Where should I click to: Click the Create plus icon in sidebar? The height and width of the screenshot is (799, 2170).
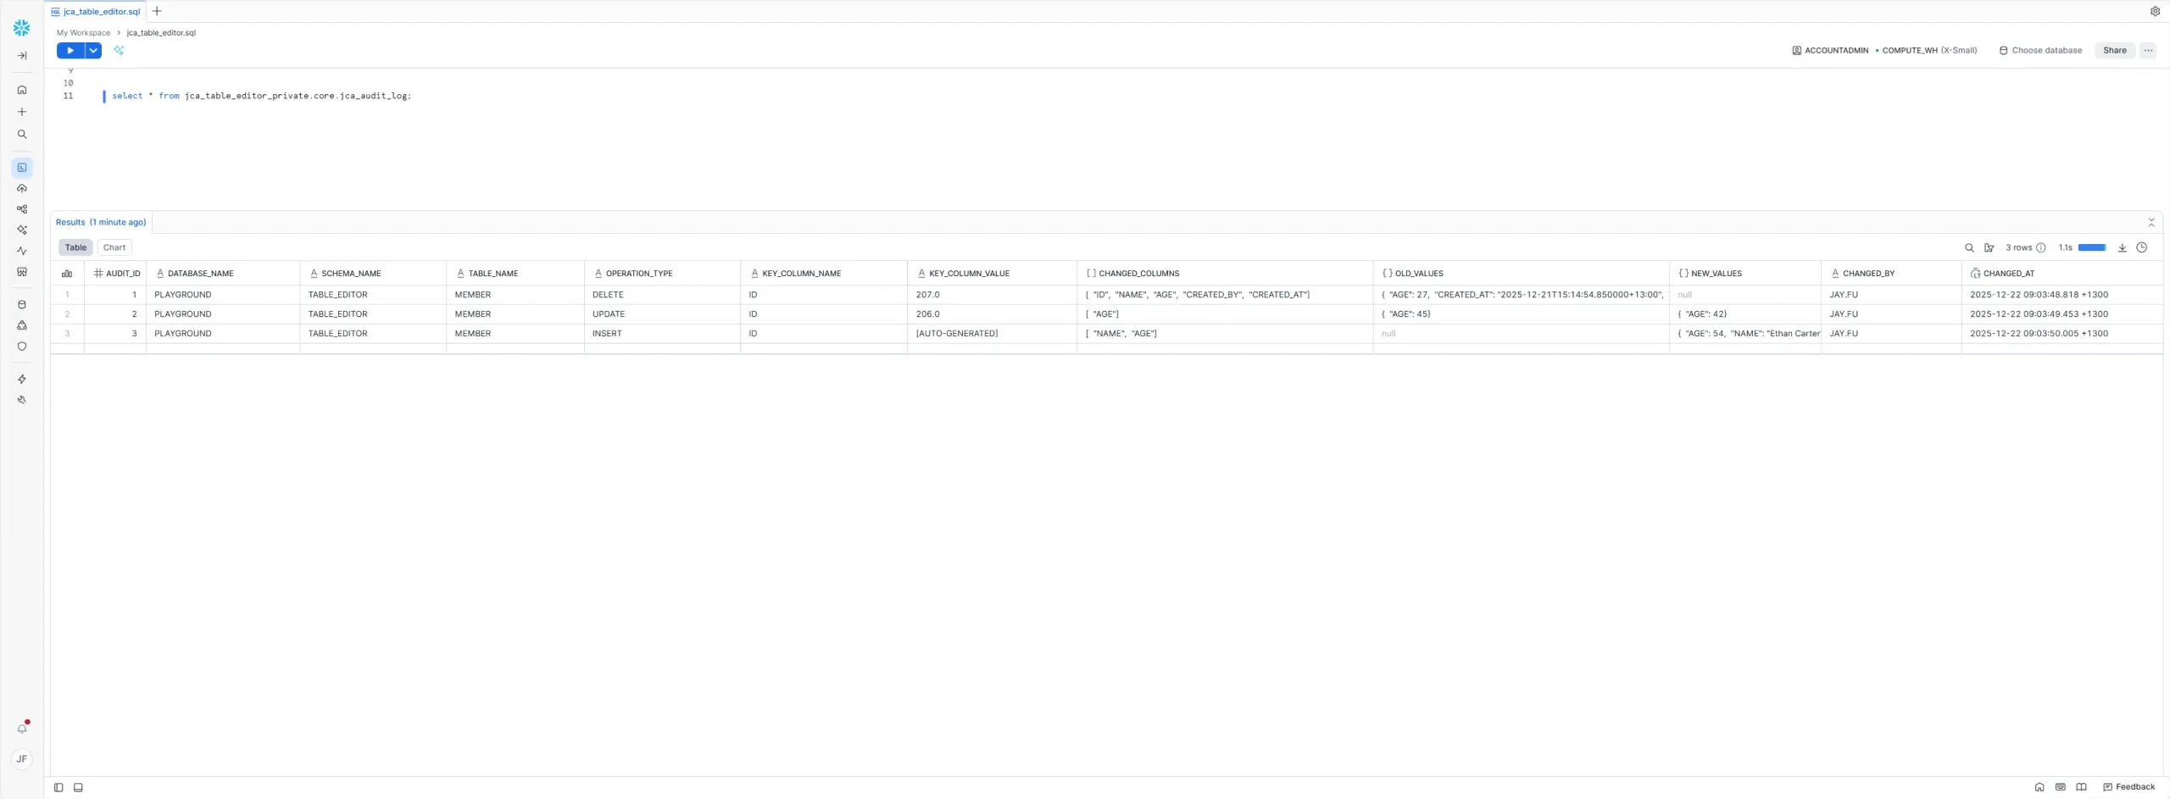tap(21, 111)
